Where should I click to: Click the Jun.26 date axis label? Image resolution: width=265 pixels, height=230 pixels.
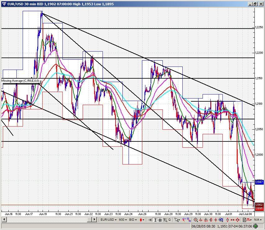[142, 214]
